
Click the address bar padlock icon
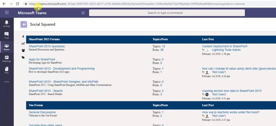26,4
